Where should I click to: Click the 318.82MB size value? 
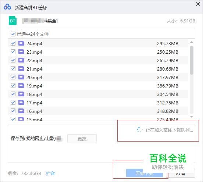(168, 111)
